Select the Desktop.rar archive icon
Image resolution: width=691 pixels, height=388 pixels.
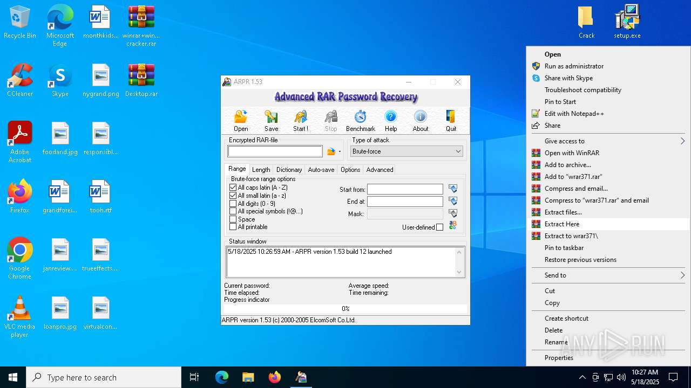[x=141, y=80]
